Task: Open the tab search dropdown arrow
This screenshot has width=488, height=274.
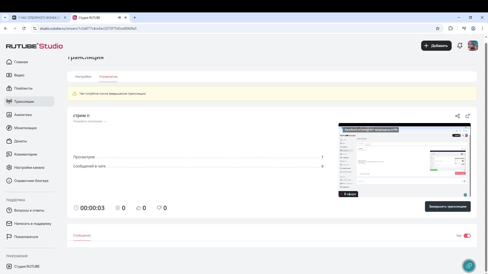Action: click(x=5, y=18)
